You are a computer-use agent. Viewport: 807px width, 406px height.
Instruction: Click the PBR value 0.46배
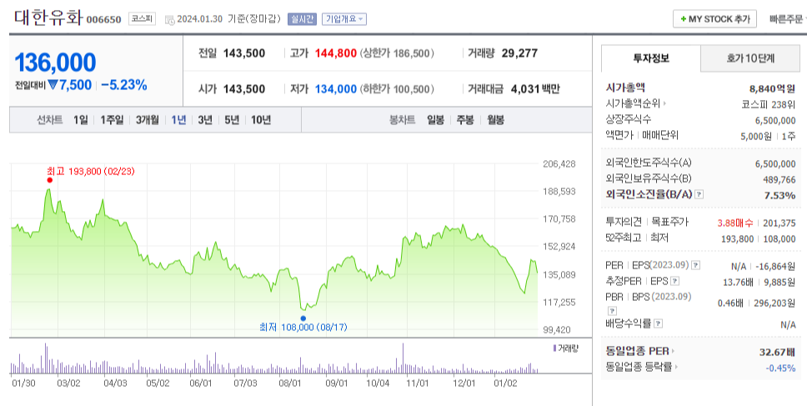[730, 303]
